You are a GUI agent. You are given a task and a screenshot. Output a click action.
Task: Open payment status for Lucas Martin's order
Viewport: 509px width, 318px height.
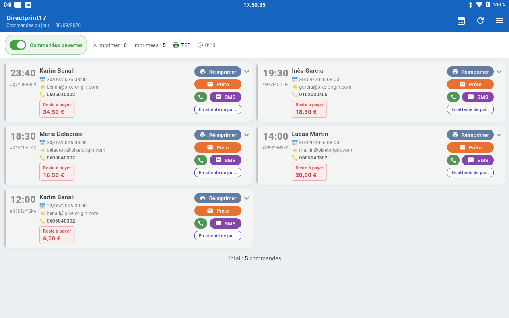[470, 173]
